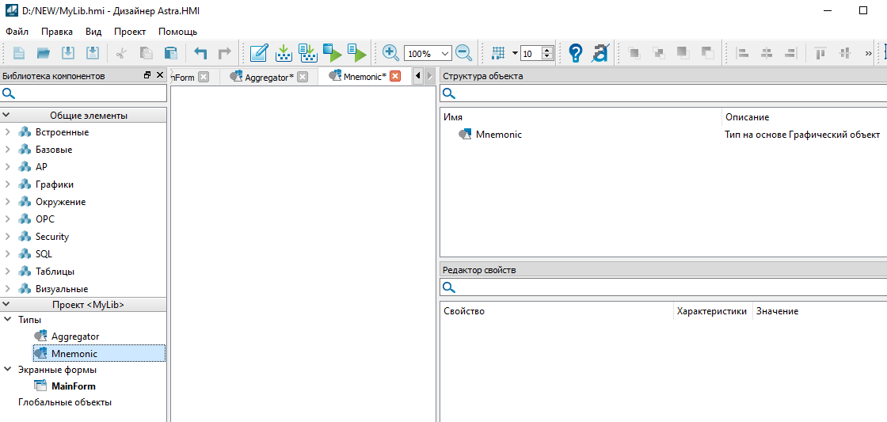Click the blue question mark help icon
Image resolution: width=887 pixels, height=422 pixels.
(576, 53)
